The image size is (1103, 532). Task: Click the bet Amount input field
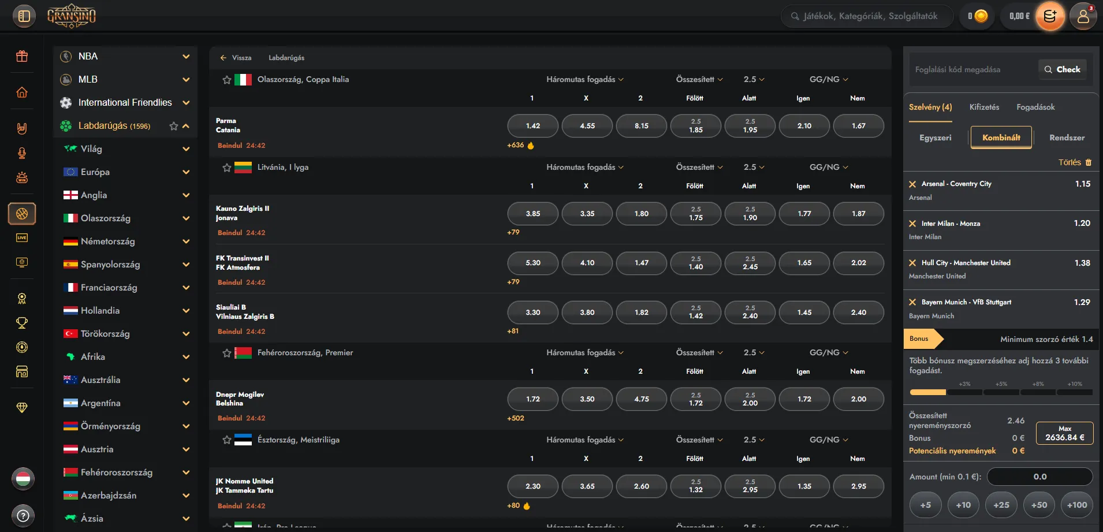tap(1040, 477)
